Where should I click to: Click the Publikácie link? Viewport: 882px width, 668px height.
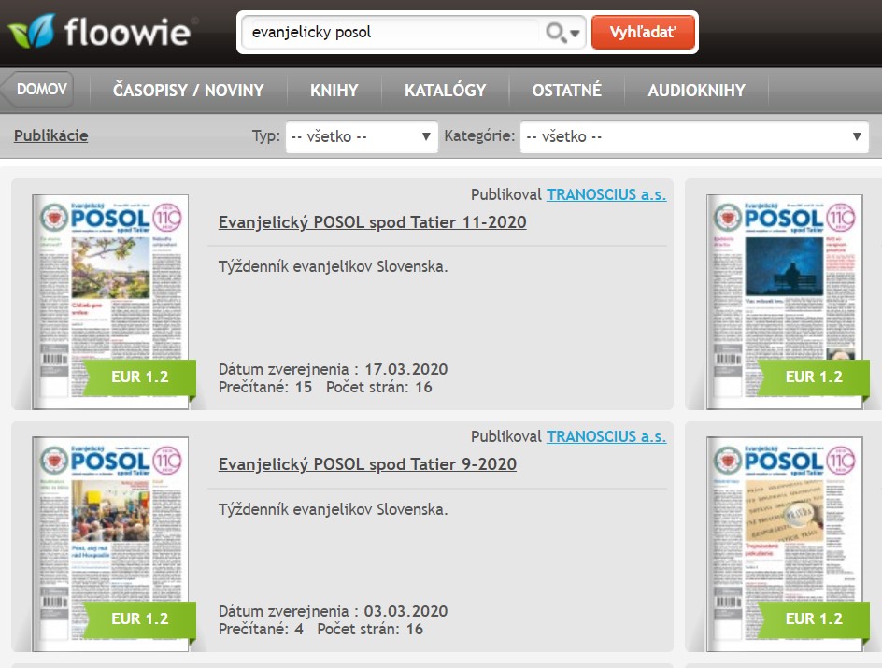pos(51,135)
